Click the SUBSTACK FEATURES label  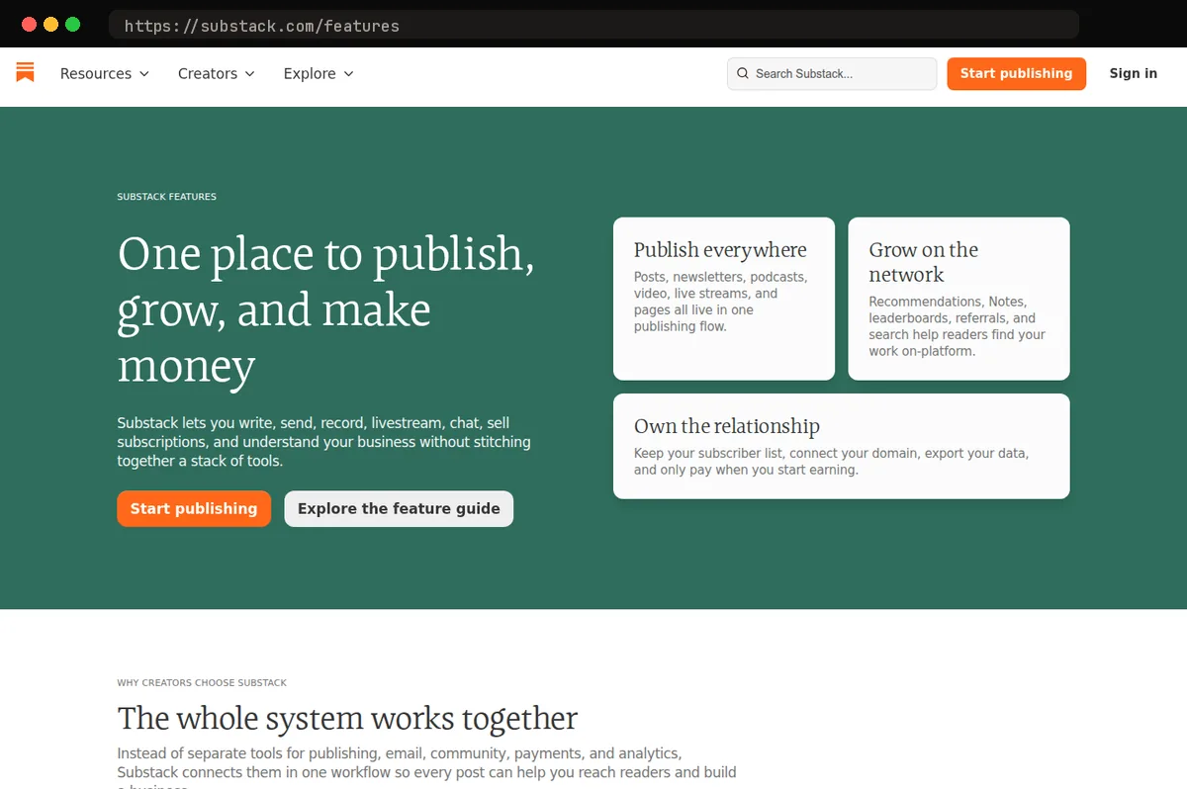tap(166, 197)
